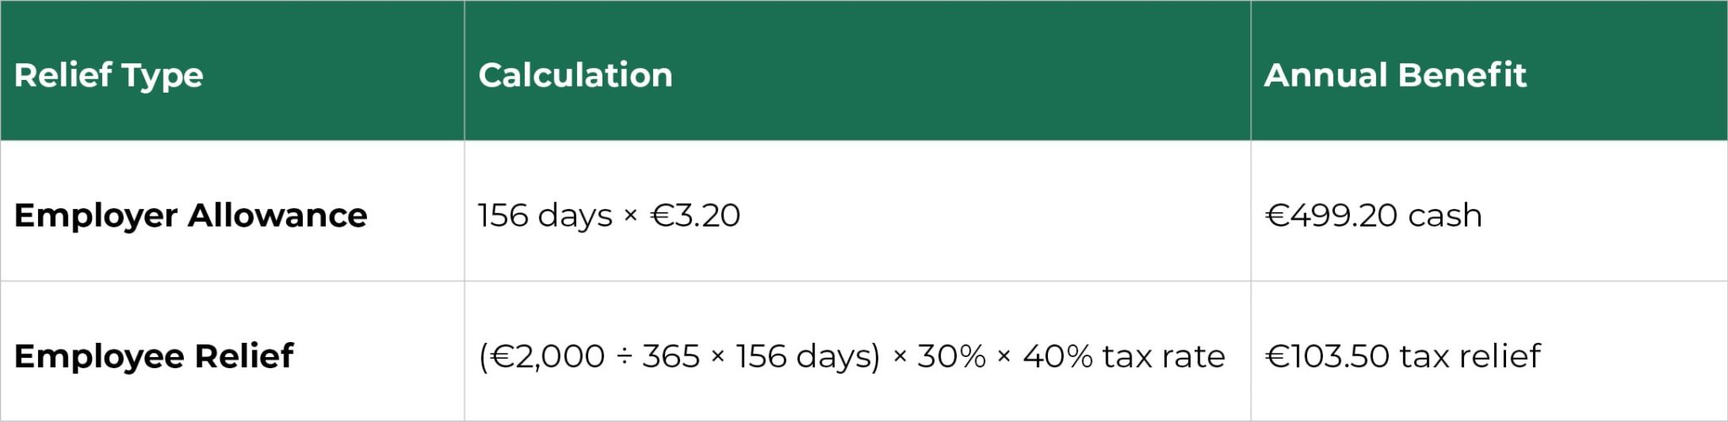Click the Relief Type column header
Viewport: 1728px width, 422px height.
[109, 75]
